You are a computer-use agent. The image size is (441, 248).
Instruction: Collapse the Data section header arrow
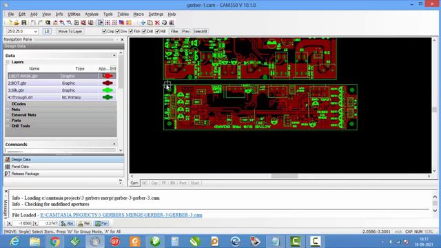(114, 55)
